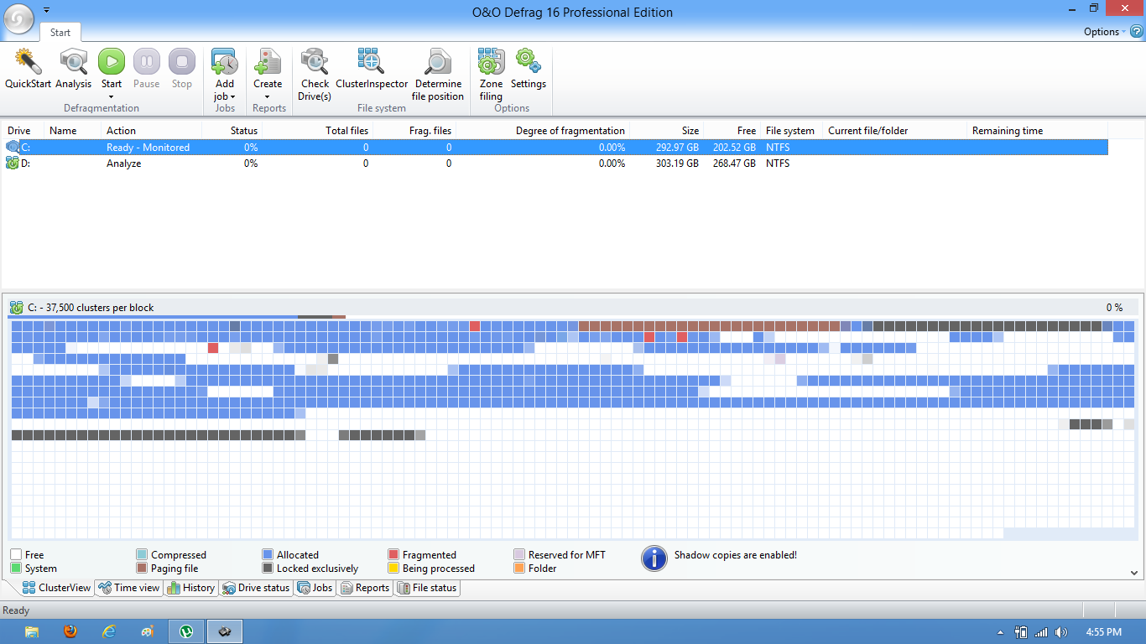The height and width of the screenshot is (644, 1146).
Task: Click the Compressed teal legend swatch
Action: pos(142,555)
